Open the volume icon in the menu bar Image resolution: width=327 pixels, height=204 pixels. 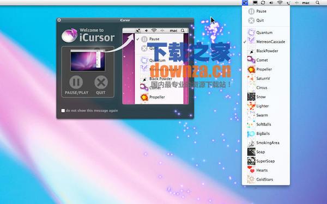271,3
